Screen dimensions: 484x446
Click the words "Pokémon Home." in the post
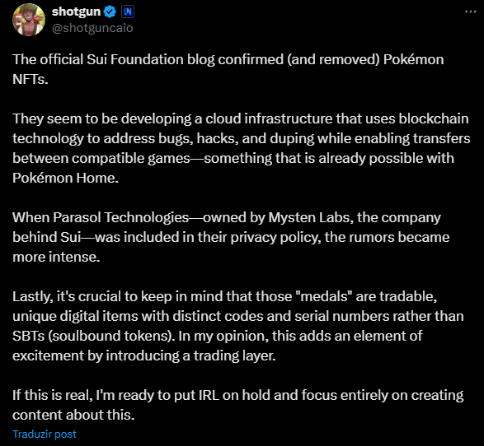click(x=65, y=178)
